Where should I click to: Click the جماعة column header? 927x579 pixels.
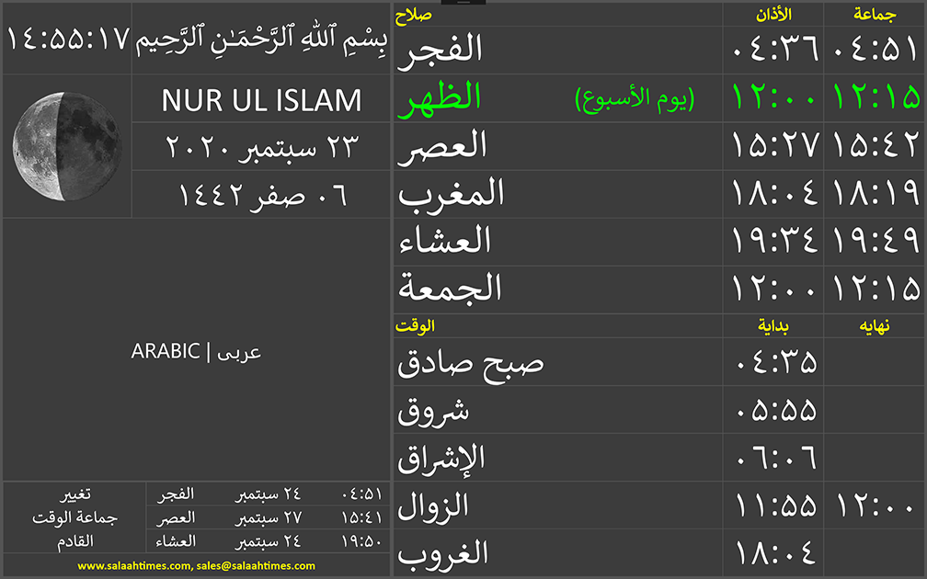(x=875, y=15)
